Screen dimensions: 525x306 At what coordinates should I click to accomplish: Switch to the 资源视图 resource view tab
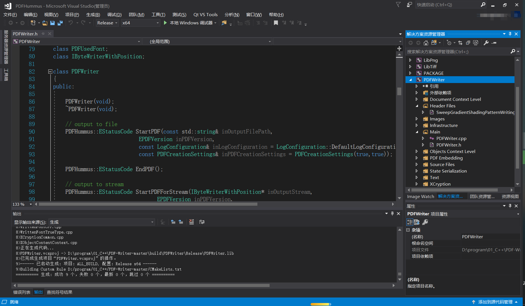point(510,196)
